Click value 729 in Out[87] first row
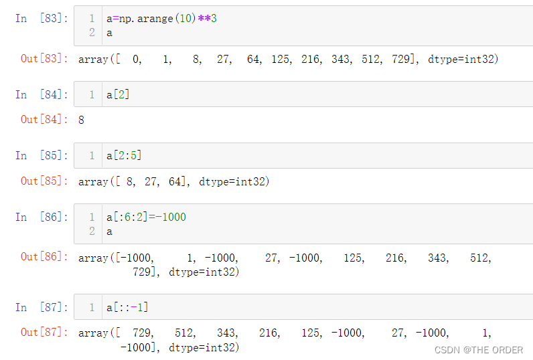Viewport: 533px width, 360px height. 141,333
